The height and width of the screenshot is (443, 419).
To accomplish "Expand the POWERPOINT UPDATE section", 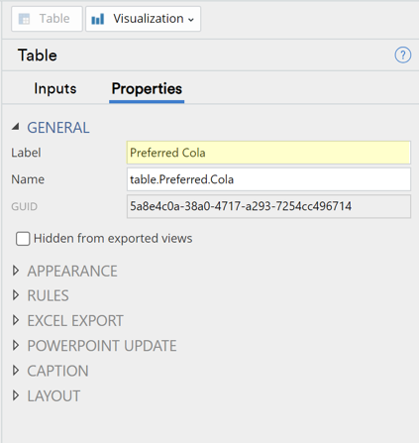I will point(16,345).
